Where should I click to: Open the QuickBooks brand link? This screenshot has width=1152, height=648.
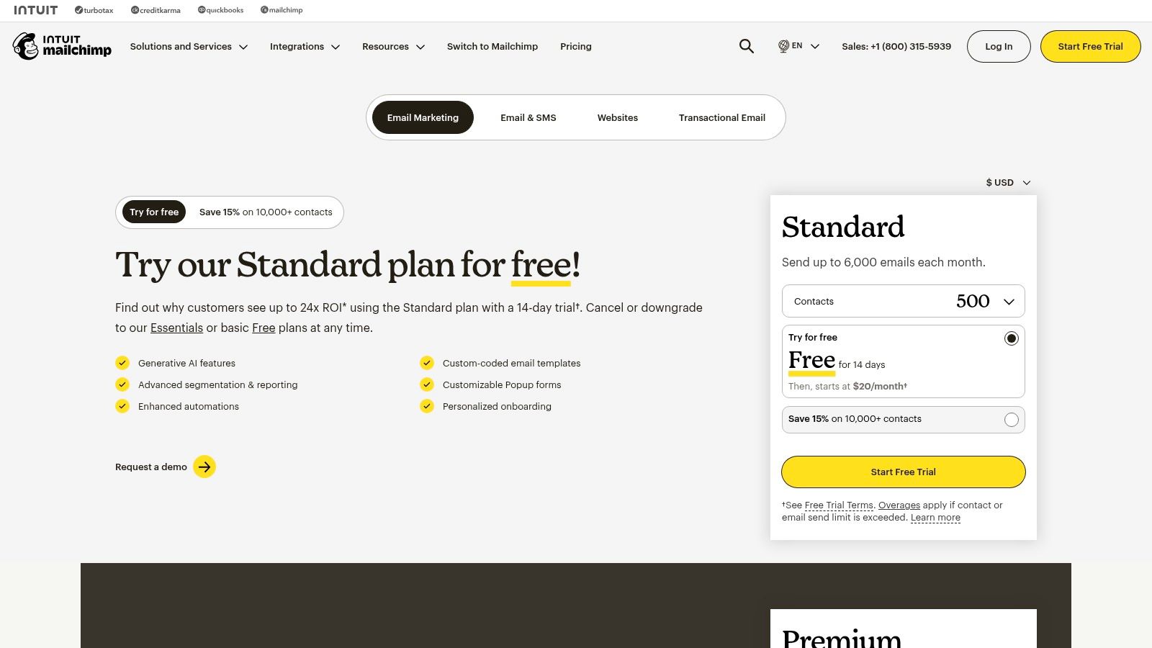[x=220, y=10]
